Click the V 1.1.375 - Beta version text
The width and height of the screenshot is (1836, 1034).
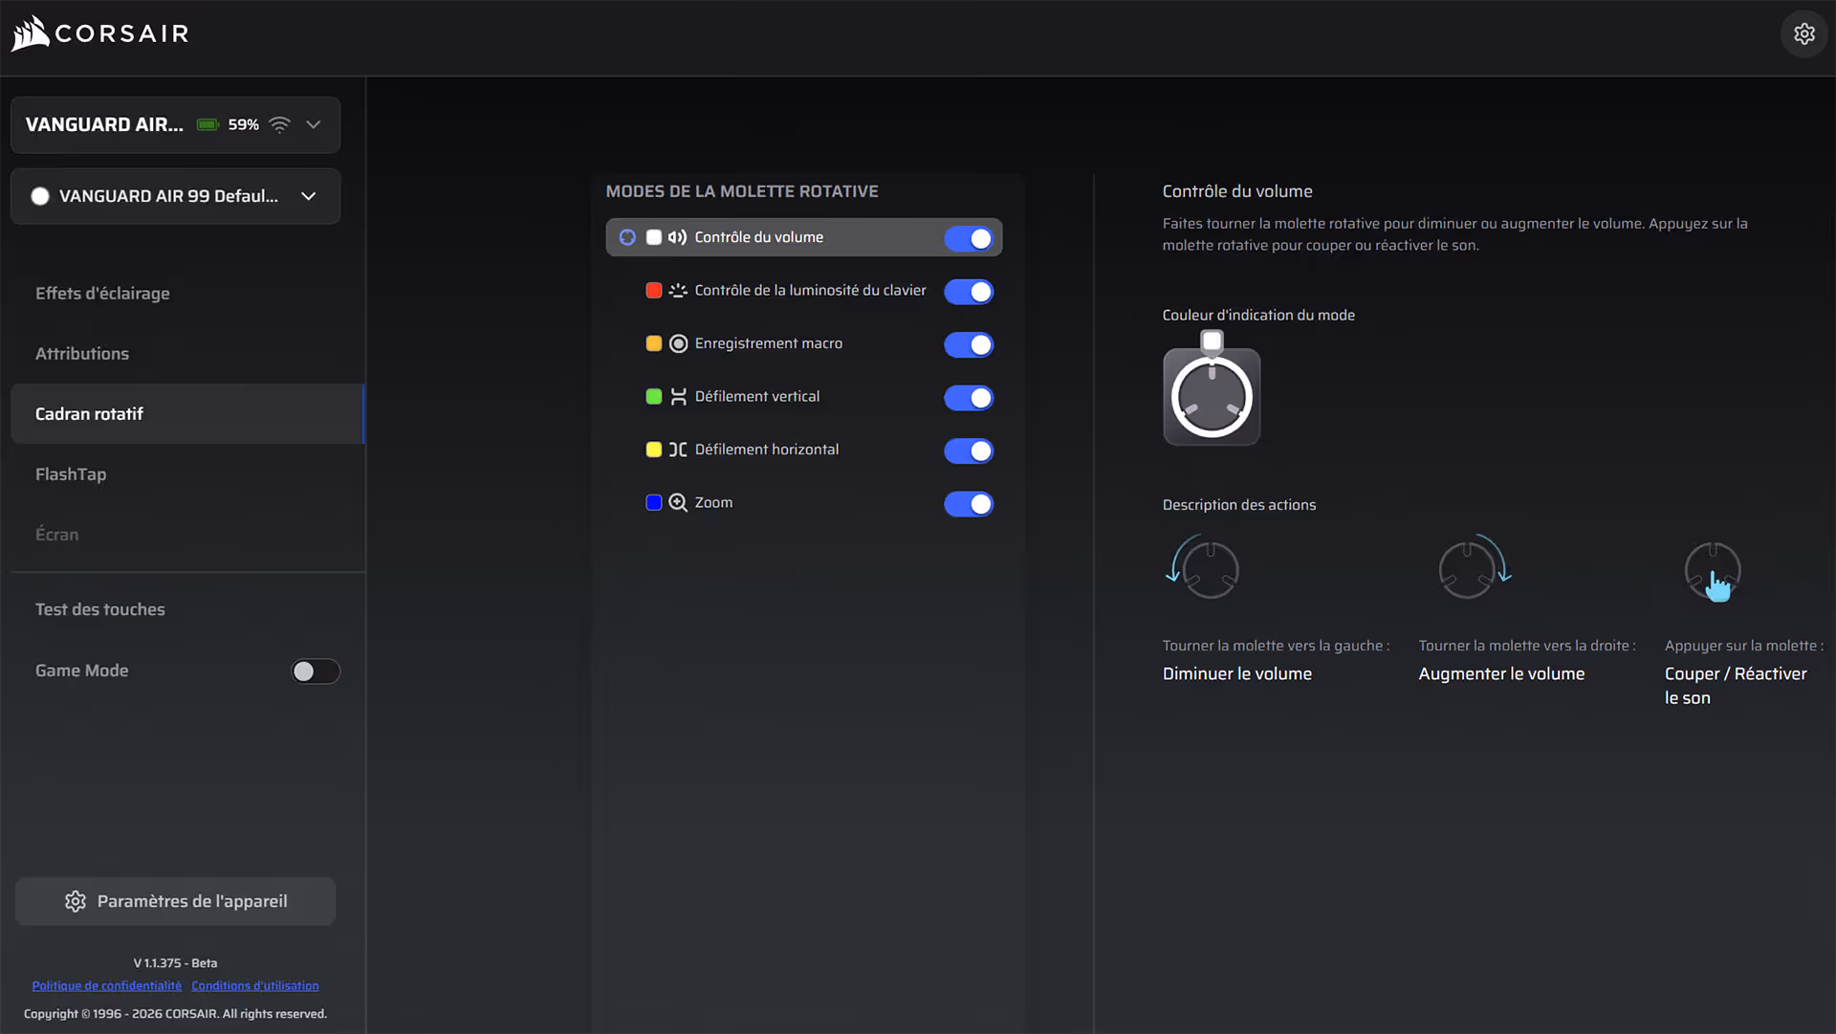(176, 963)
